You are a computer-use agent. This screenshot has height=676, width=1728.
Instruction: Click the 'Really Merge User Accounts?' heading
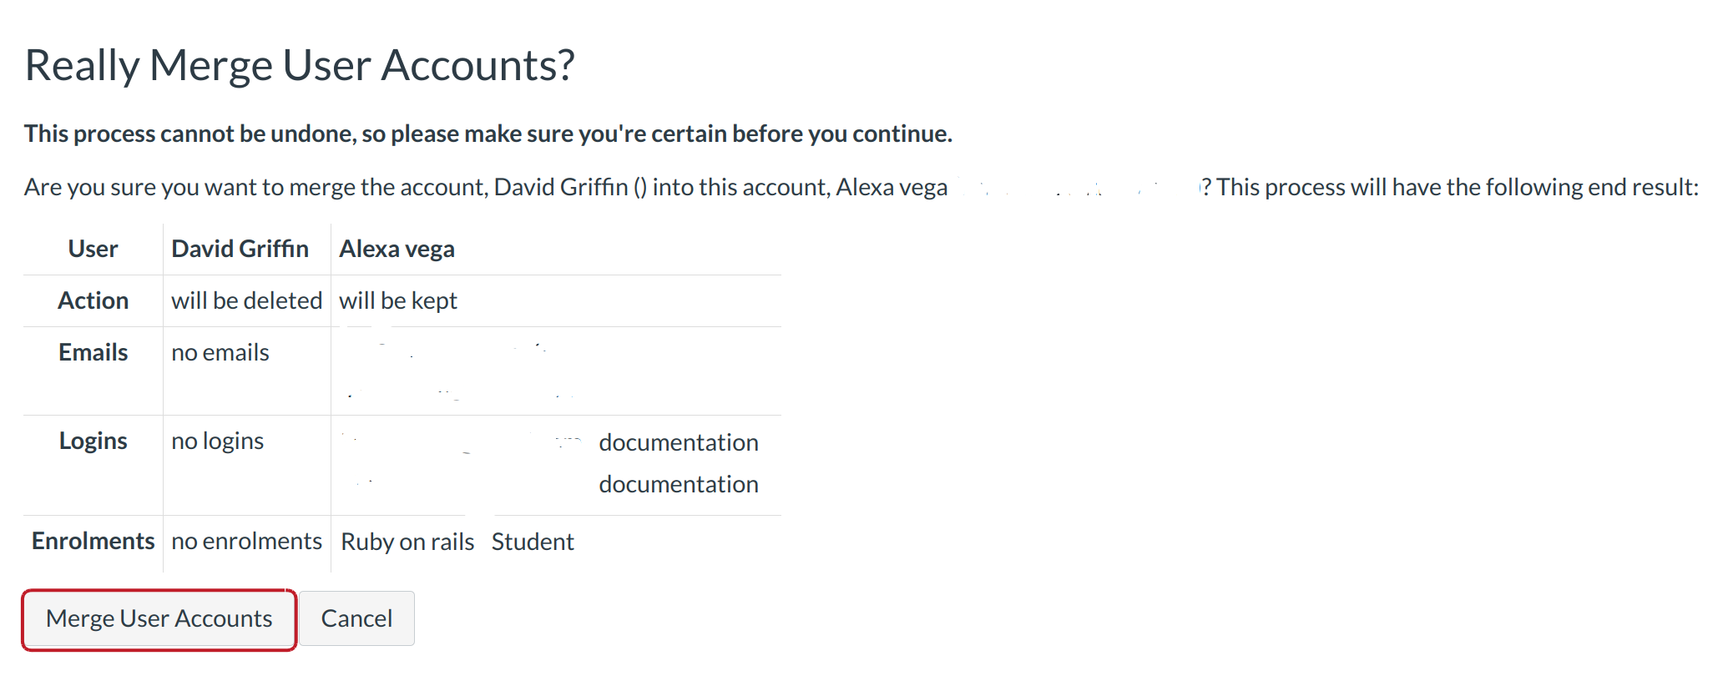coord(300,65)
